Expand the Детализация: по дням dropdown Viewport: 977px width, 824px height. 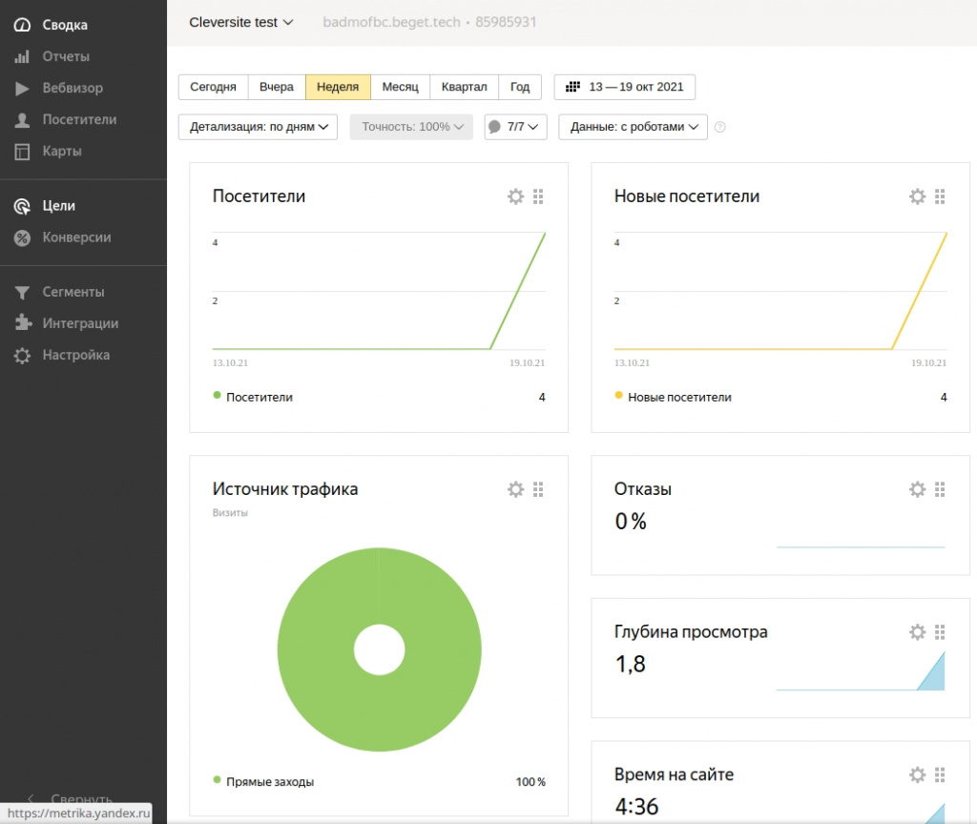(258, 127)
